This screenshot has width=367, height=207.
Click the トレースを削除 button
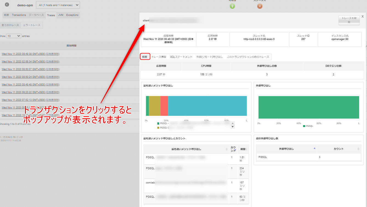click(349, 20)
